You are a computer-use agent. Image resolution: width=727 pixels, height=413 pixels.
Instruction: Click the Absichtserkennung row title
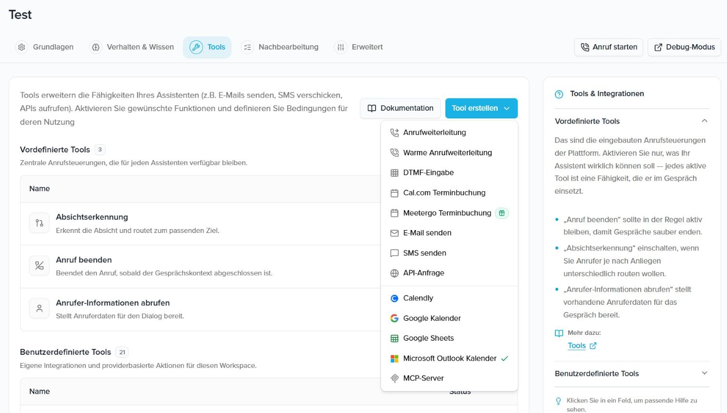pyautogui.click(x=92, y=217)
